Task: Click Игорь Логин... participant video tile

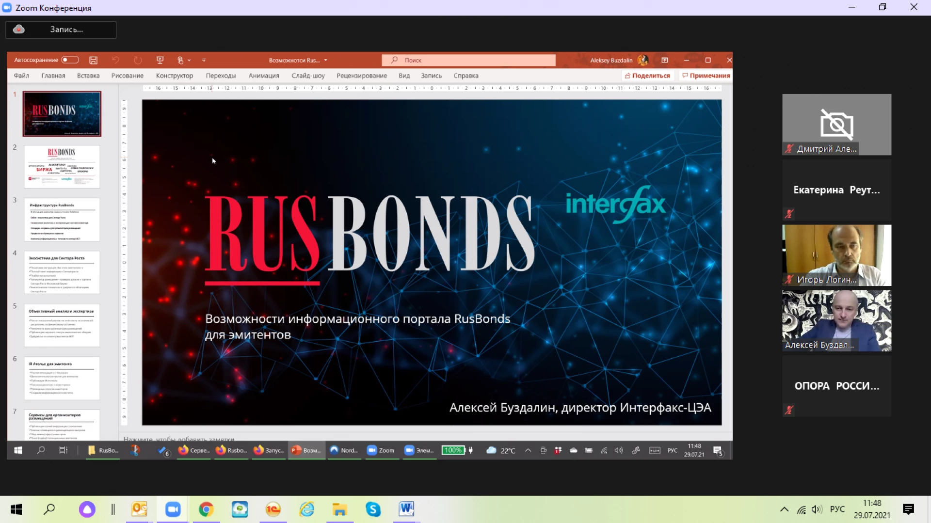Action: (836, 255)
